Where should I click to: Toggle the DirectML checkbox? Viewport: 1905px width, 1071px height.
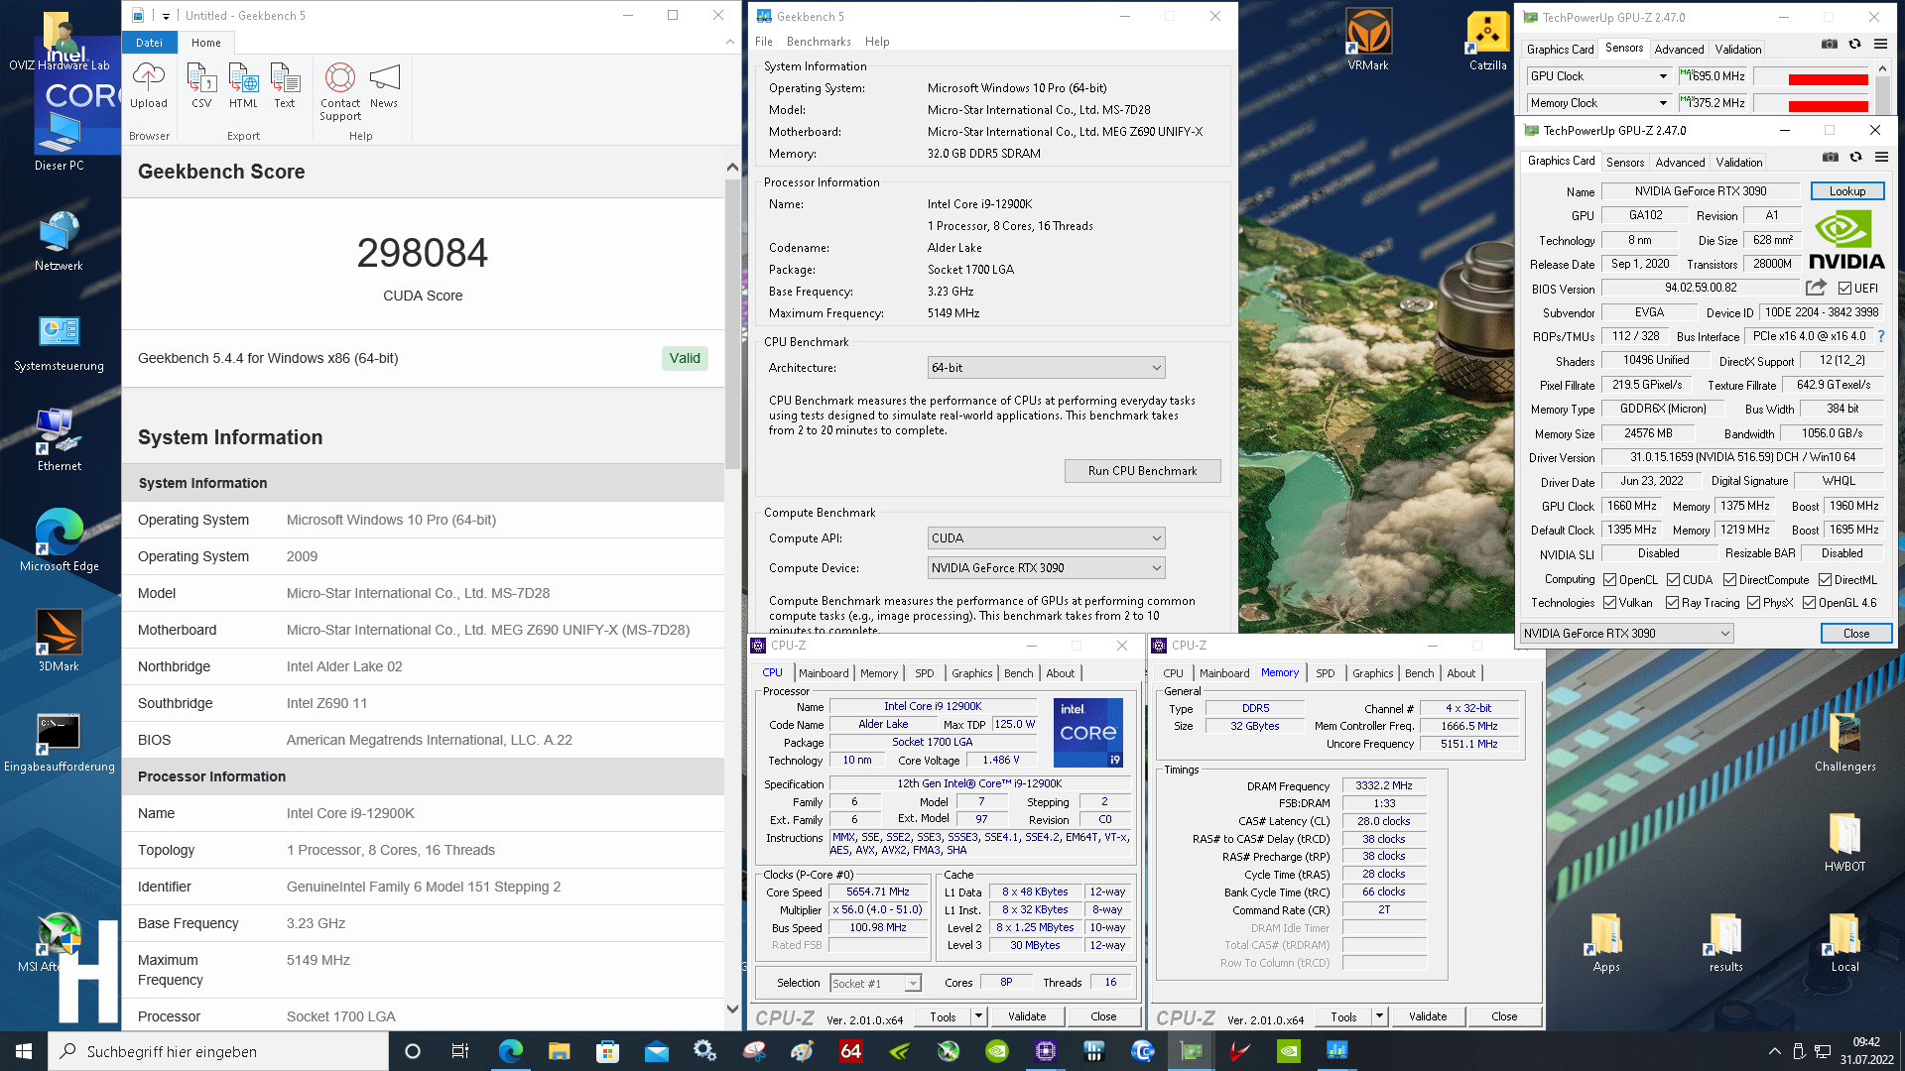point(1825,580)
